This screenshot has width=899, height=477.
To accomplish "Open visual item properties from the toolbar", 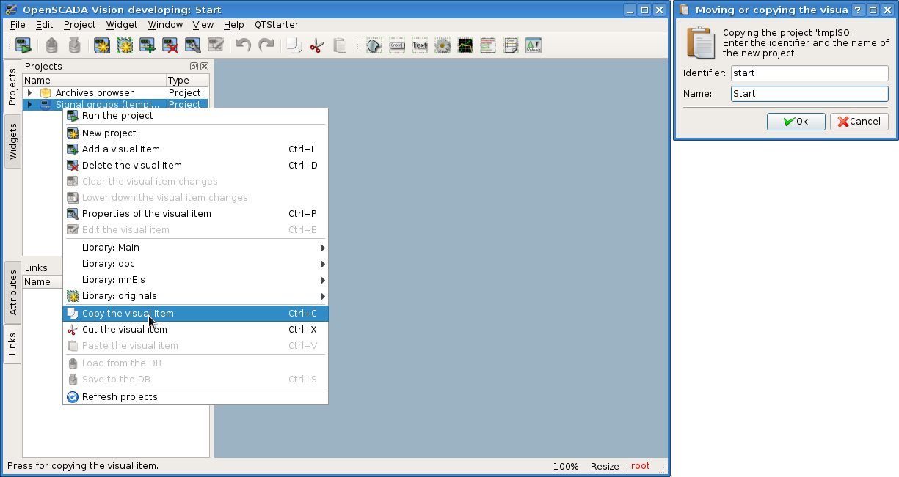I will click(193, 45).
